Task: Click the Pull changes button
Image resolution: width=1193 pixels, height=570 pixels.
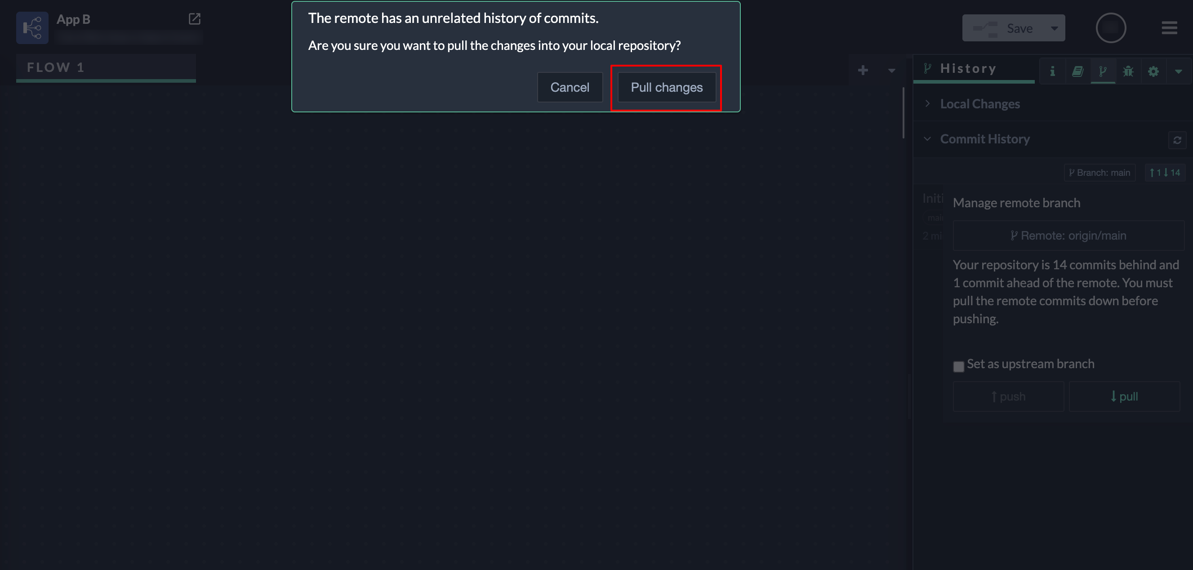Action: (x=666, y=88)
